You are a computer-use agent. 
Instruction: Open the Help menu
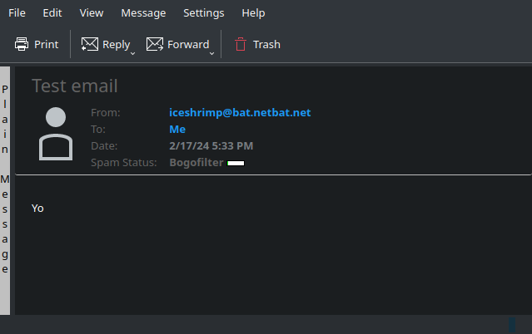tap(253, 12)
